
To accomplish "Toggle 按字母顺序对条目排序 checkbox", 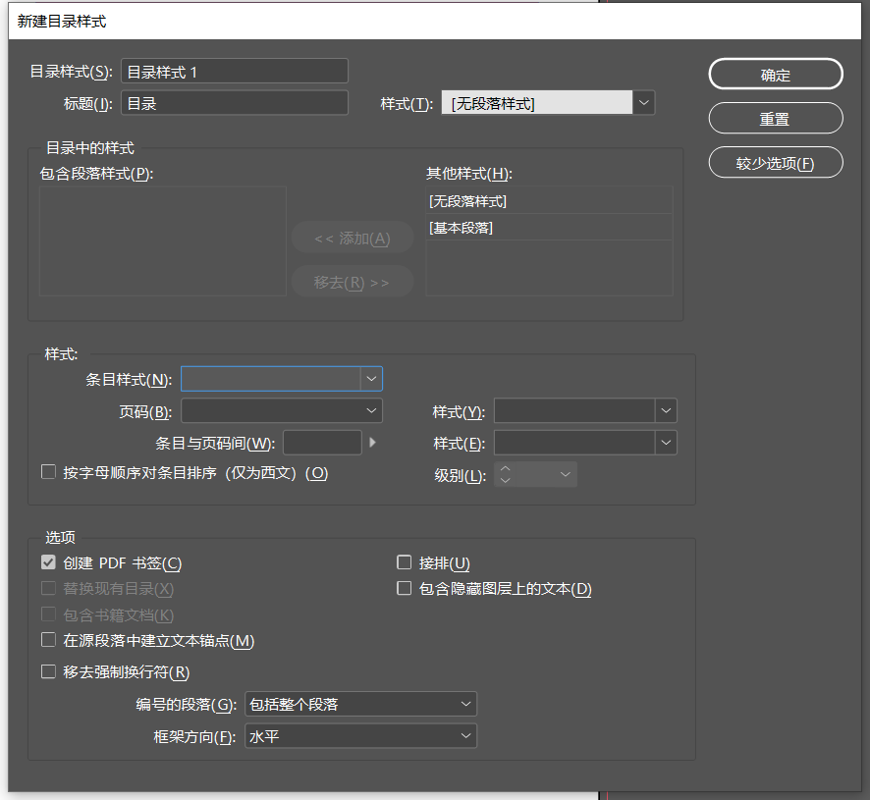I will (x=48, y=473).
